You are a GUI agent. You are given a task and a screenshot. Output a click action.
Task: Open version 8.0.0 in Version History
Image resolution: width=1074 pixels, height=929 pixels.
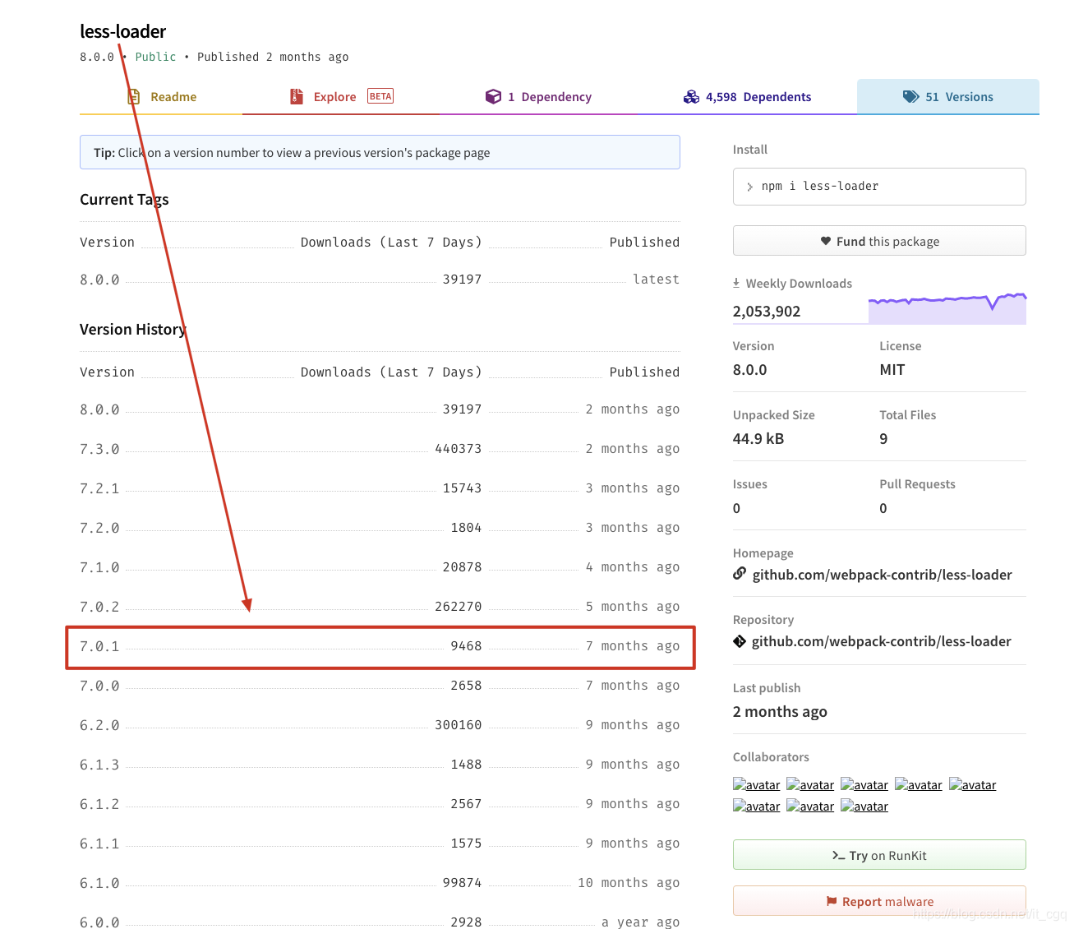coord(99,409)
